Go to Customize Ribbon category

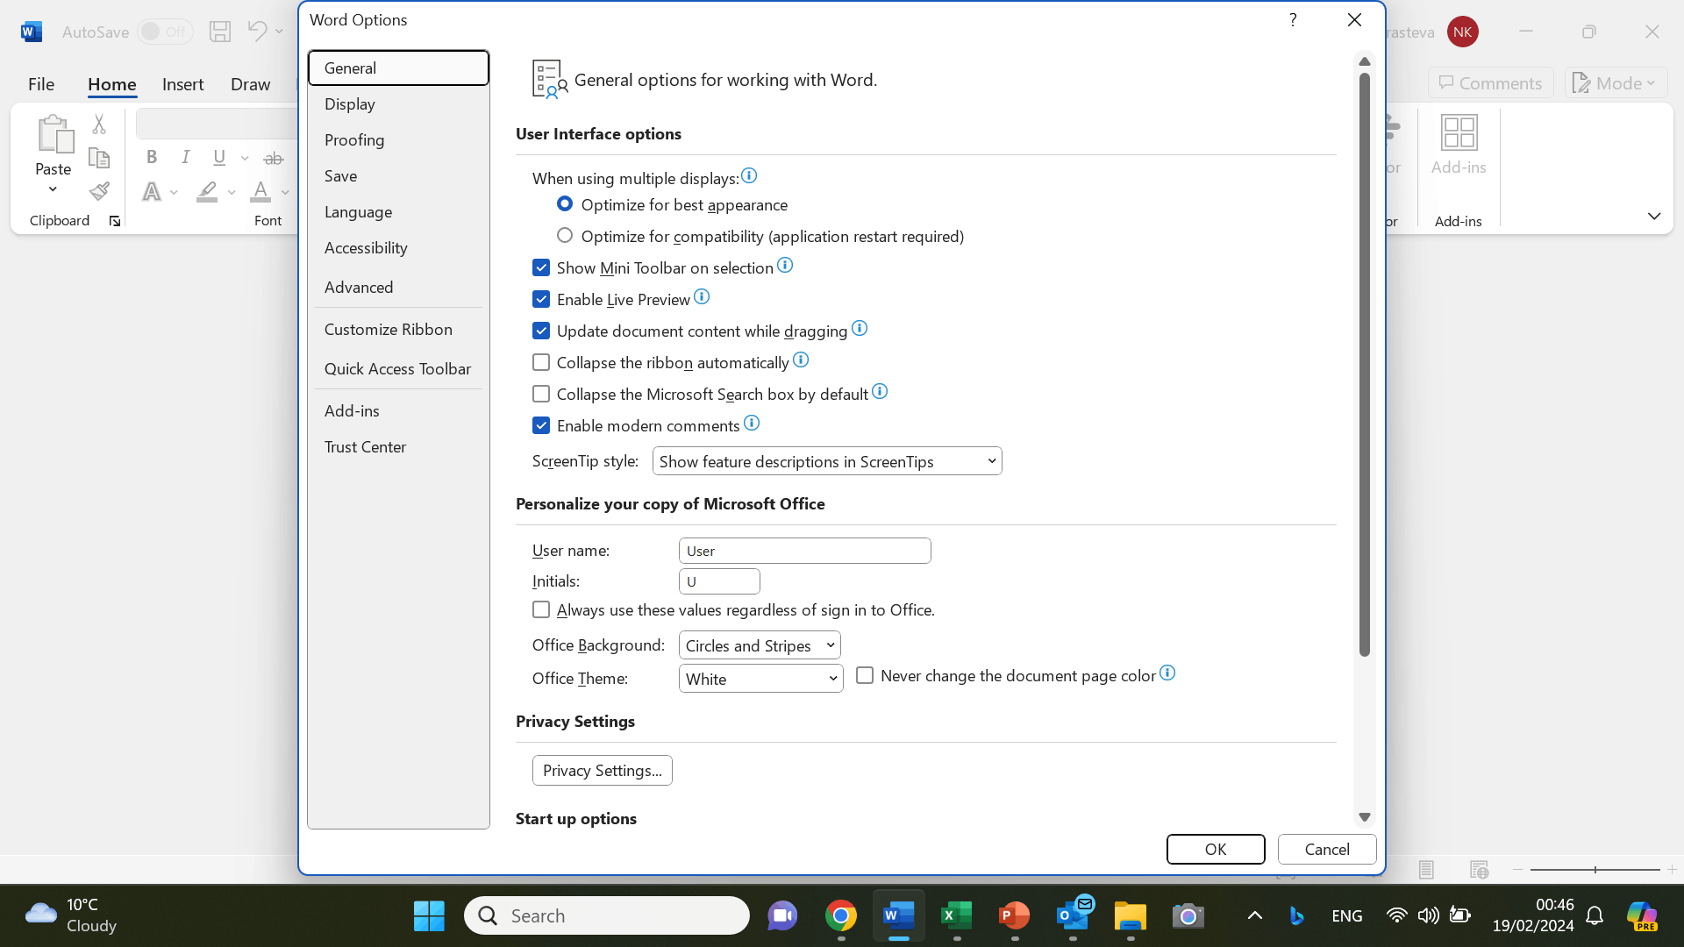point(398,329)
